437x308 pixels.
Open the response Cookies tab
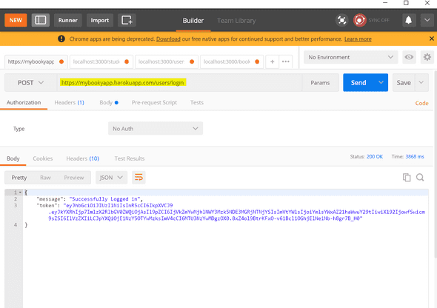coord(43,158)
